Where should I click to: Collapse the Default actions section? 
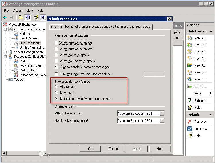click(211, 115)
